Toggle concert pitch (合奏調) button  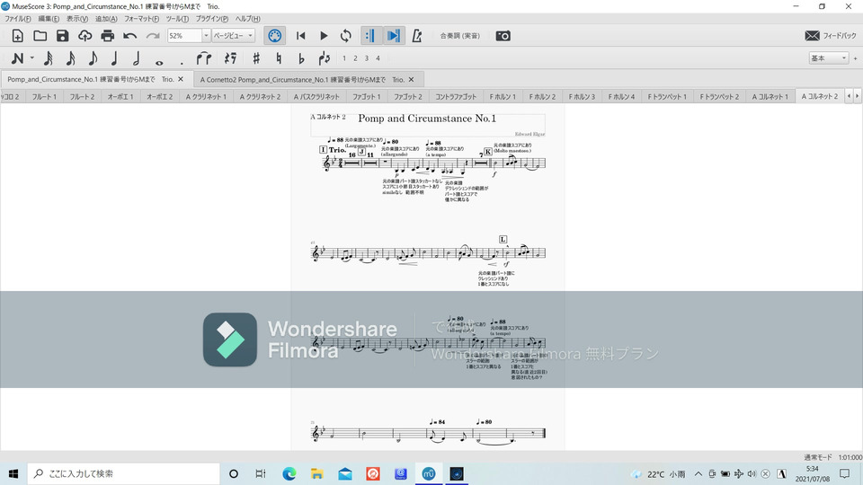click(459, 36)
